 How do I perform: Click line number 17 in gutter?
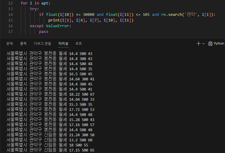click(x=10, y=31)
